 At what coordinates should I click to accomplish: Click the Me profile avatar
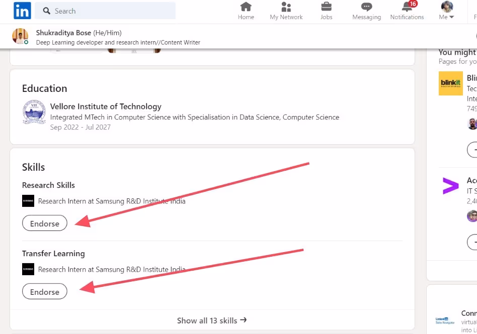(x=447, y=7)
